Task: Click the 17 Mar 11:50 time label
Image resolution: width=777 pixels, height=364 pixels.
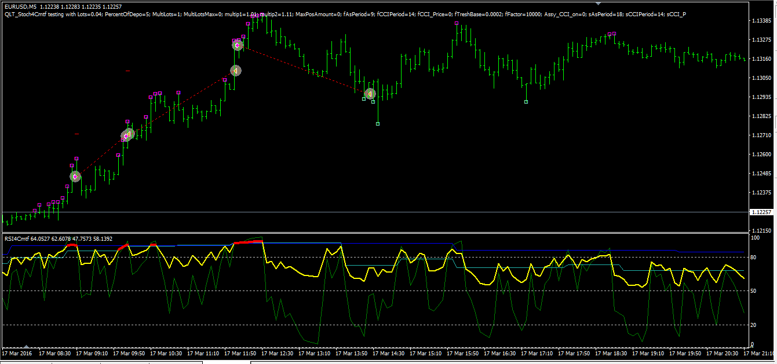Action: 240,353
